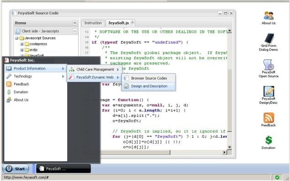Open Product Information submenu arrow

[63, 68]
